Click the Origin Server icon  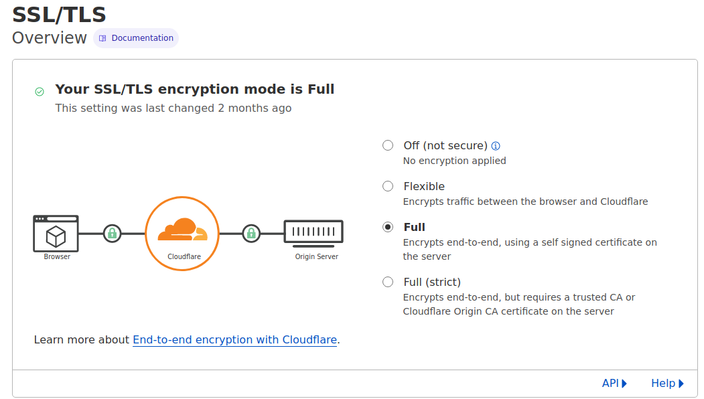[x=313, y=234]
